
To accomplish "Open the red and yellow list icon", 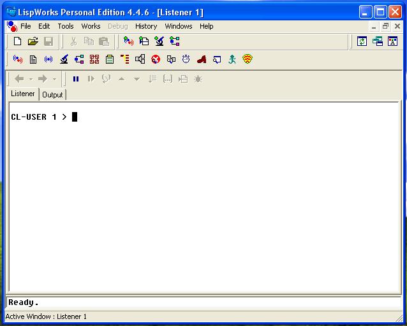I will (x=125, y=59).
